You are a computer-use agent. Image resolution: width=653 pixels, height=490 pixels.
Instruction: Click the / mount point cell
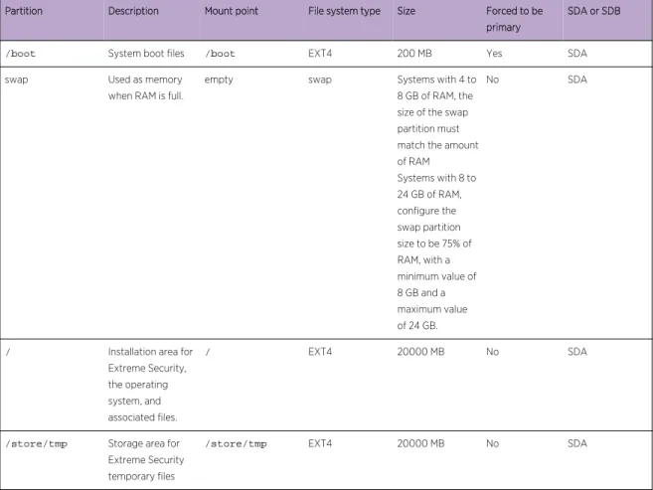208,352
